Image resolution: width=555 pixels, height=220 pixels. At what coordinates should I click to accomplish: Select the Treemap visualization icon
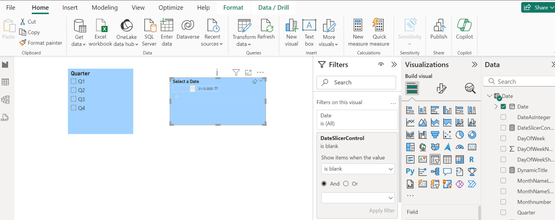pyautogui.click(x=410, y=147)
